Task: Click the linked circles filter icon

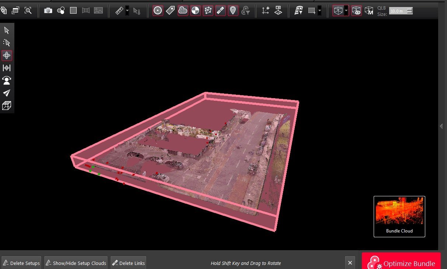Action: coord(245,11)
